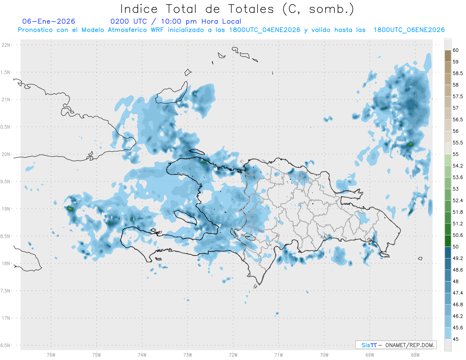Image resolution: width=466 pixels, height=360 pixels.
Task: Click the '69W' longitude label
Action: (x=370, y=355)
